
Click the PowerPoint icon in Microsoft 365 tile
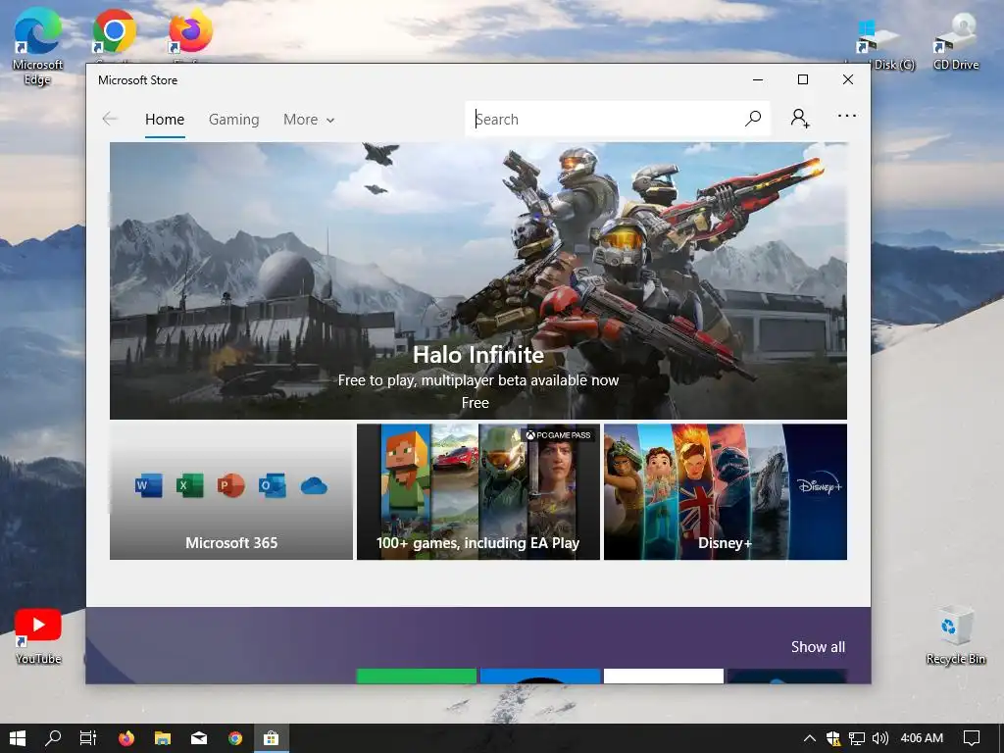click(231, 486)
